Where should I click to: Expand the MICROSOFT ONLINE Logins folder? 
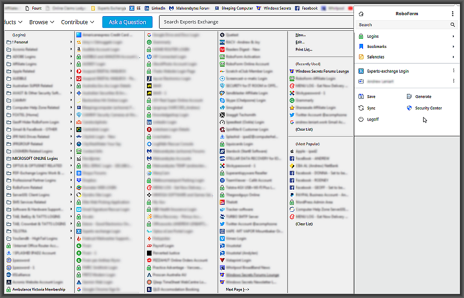point(39,158)
